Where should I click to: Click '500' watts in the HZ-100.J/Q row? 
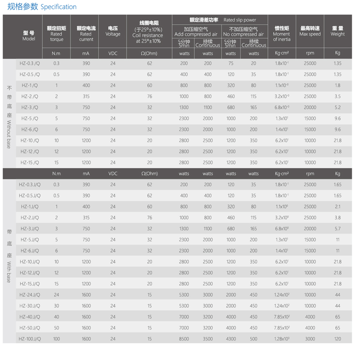coord(253,339)
